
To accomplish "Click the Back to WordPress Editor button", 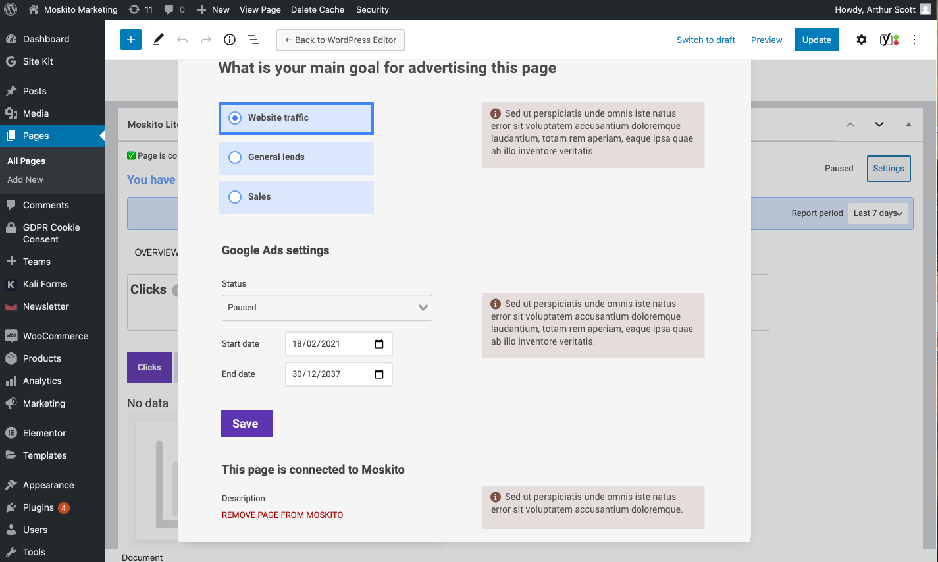I will click(340, 40).
